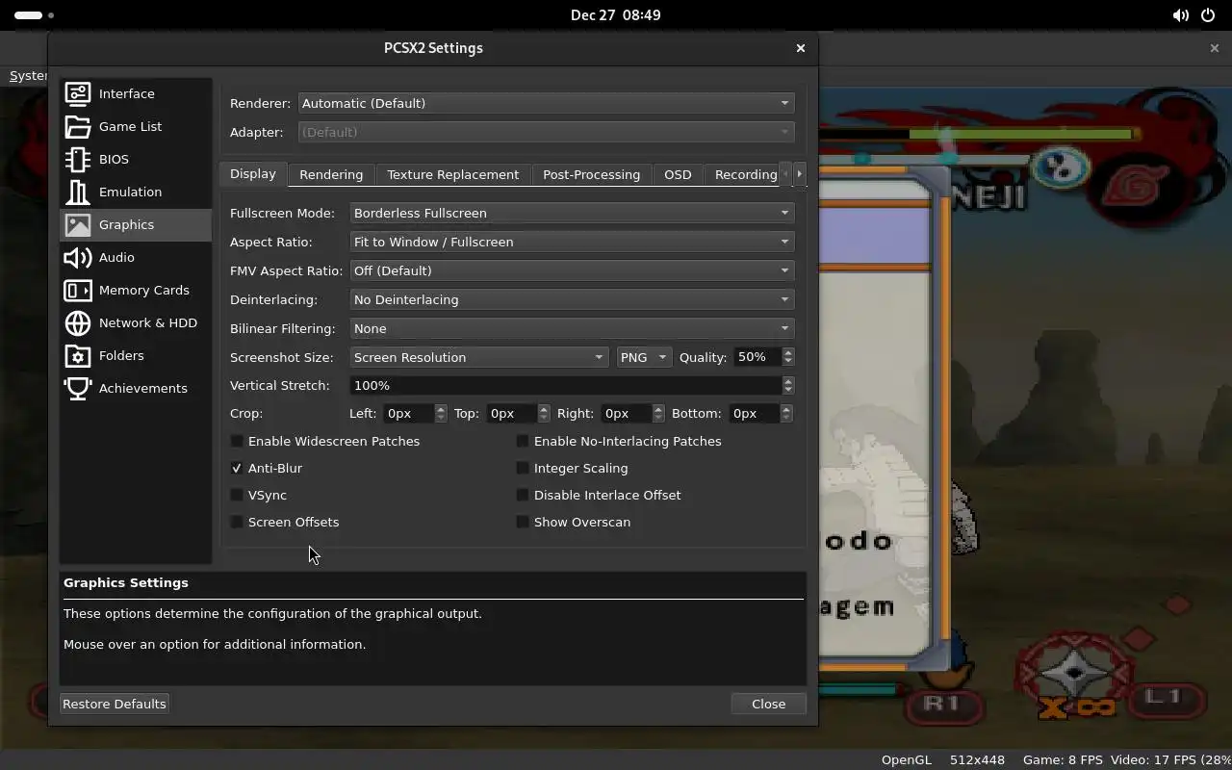Open the System menu in main window

click(28, 75)
